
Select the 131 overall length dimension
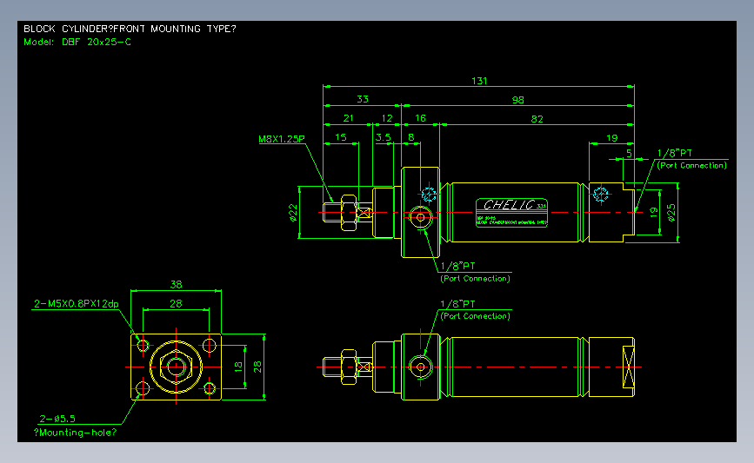click(479, 81)
